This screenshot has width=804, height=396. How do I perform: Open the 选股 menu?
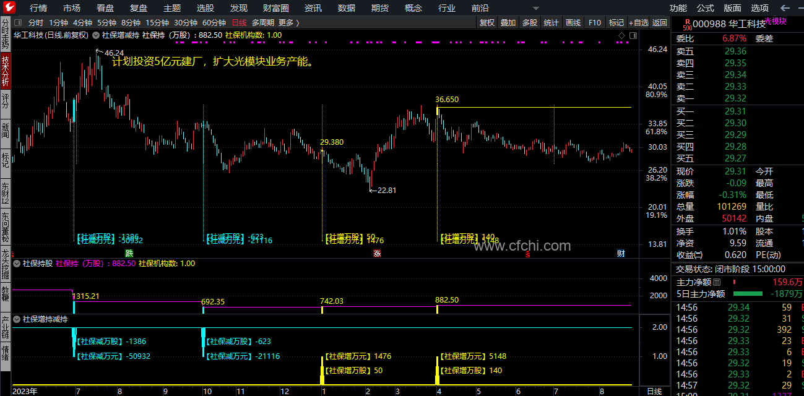point(205,8)
